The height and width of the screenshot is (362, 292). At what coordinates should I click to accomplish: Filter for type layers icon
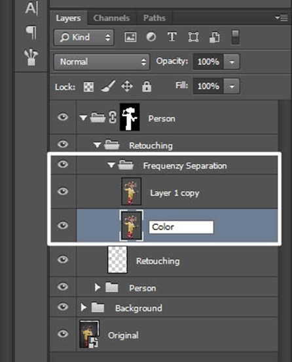tap(172, 37)
